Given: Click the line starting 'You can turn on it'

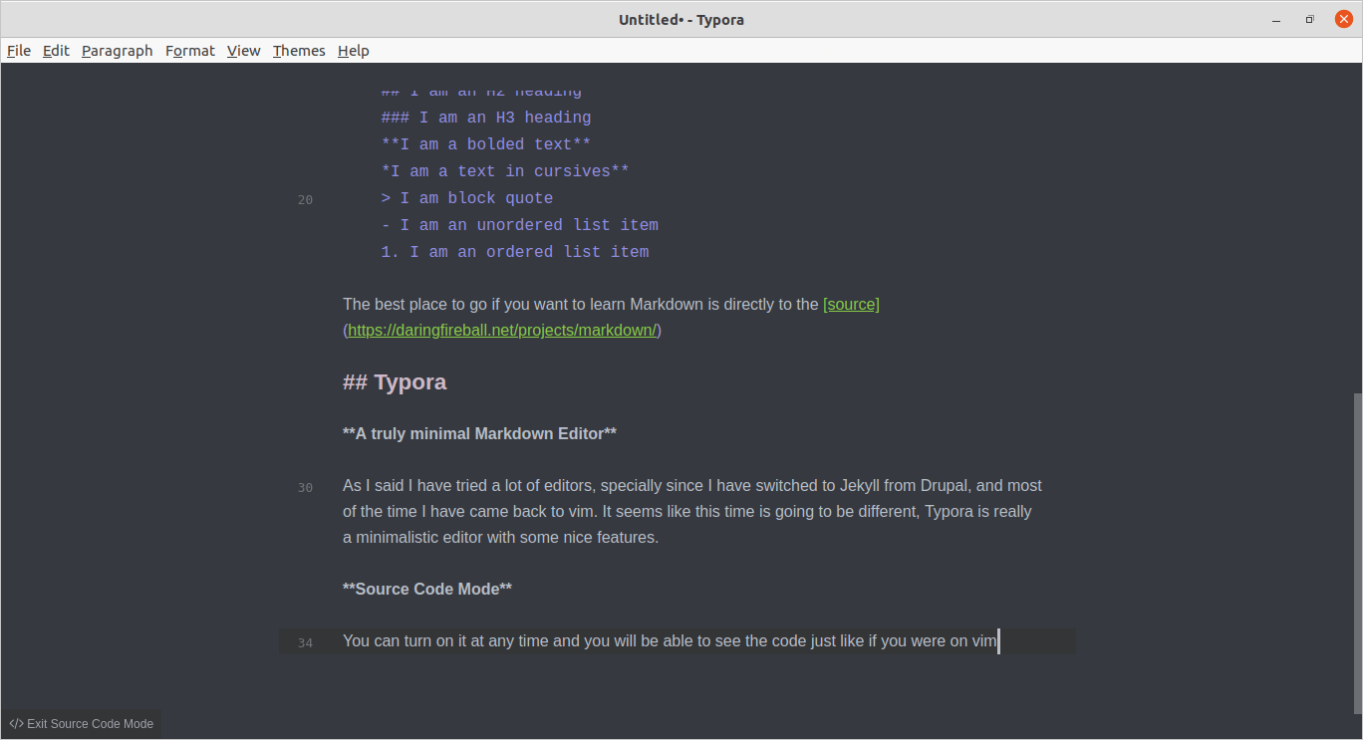Looking at the screenshot, I should (671, 641).
